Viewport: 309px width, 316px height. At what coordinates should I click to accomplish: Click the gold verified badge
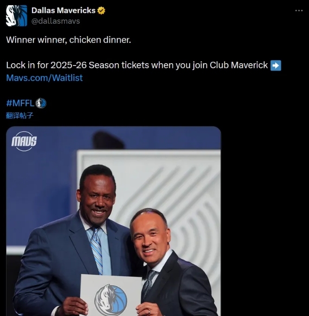tap(101, 10)
